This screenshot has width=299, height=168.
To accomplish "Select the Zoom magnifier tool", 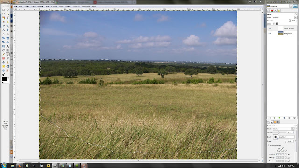I will pyautogui.click(x=7, y=26).
